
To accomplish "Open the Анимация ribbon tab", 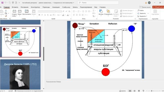I will tap(56, 7).
